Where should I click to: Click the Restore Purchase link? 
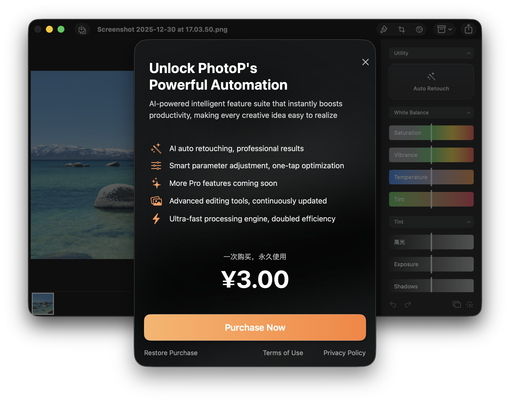[x=171, y=353]
